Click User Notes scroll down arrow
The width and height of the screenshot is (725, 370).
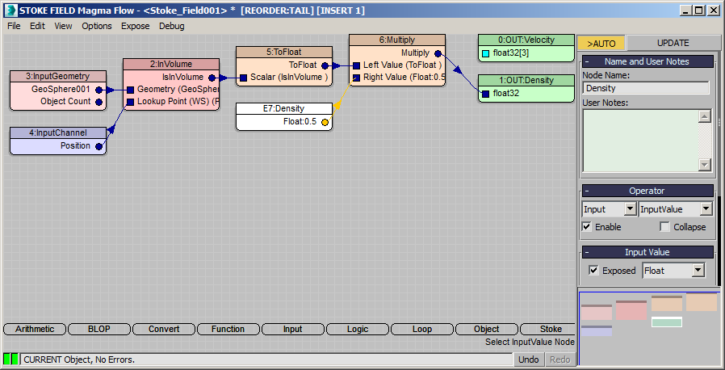click(x=705, y=165)
